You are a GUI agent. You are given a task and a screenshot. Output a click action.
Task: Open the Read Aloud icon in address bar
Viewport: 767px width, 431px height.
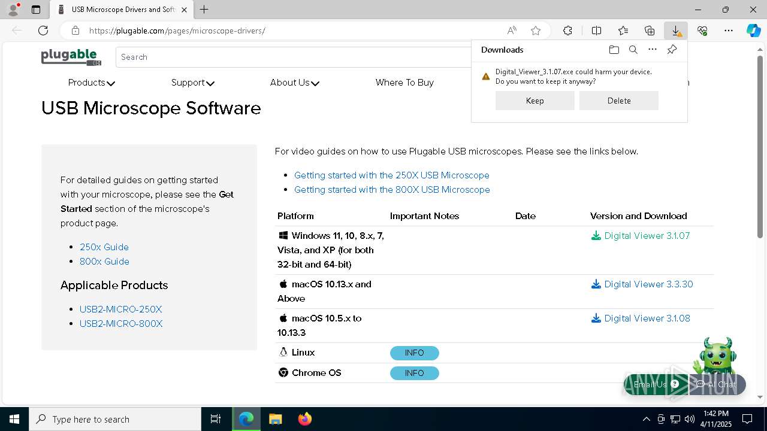pyautogui.click(x=512, y=31)
